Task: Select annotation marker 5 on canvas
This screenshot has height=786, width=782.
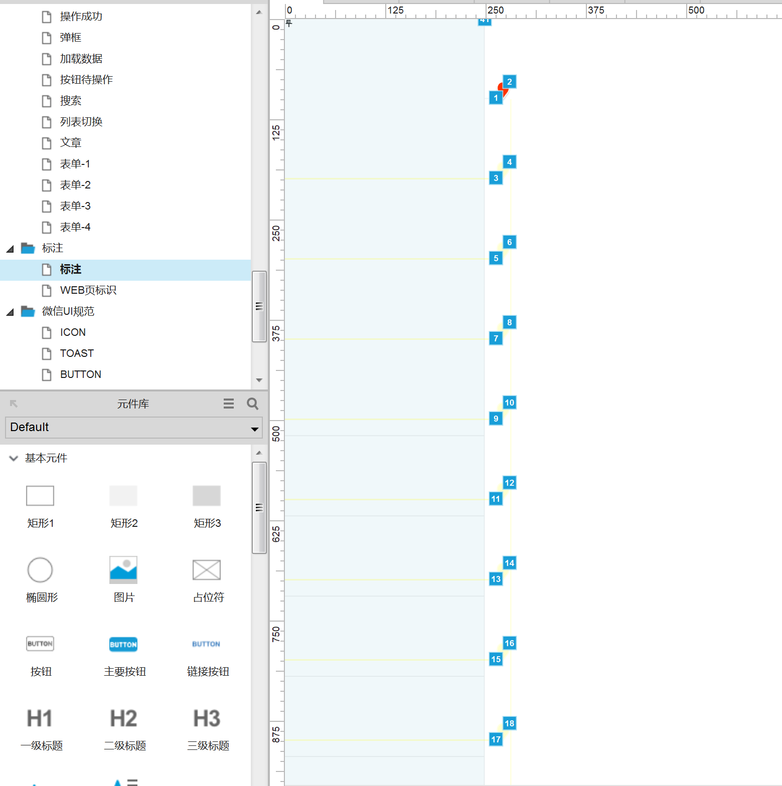Action: pyautogui.click(x=496, y=258)
